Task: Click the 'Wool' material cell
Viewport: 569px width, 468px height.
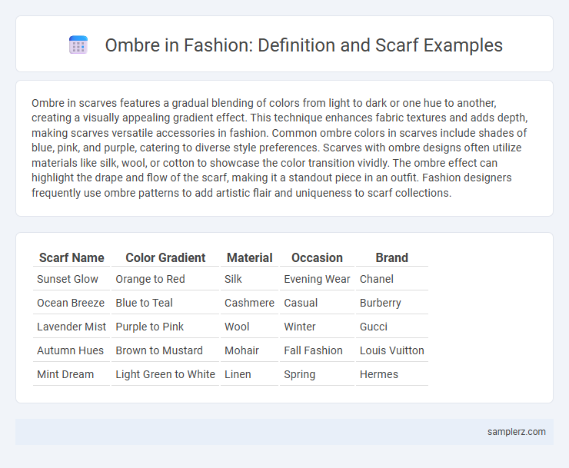Action: (x=249, y=327)
